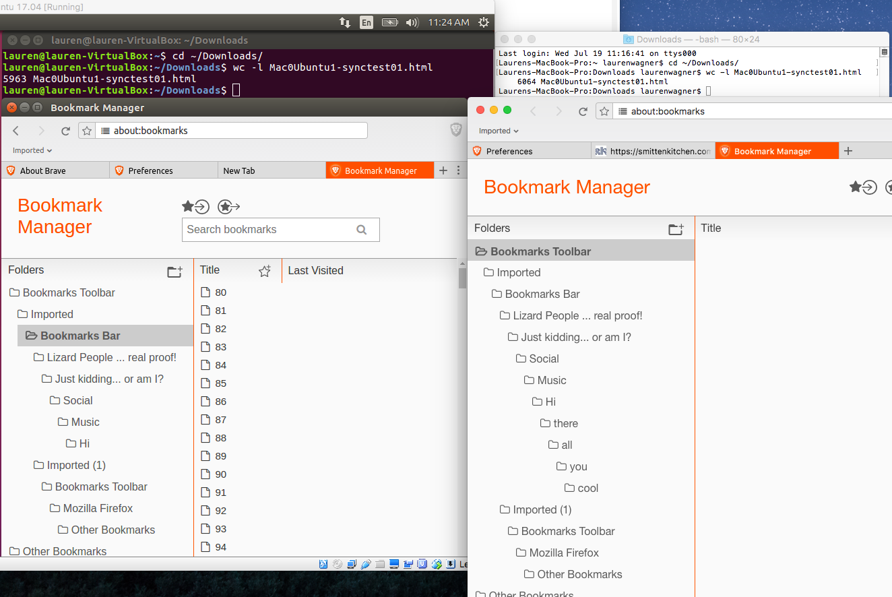Click the 11:24 AM clock in Ubuntu panel

(x=449, y=22)
